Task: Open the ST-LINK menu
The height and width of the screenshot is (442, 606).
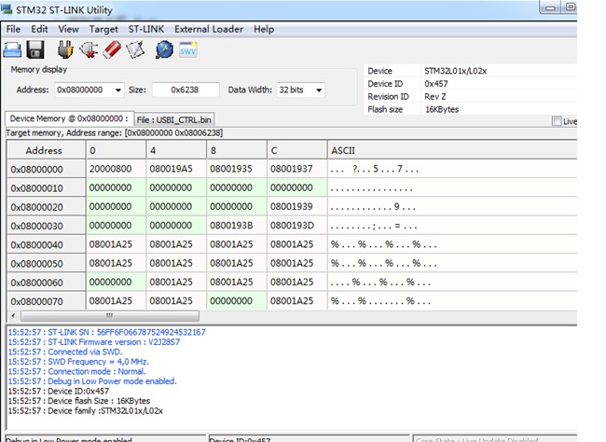Action: click(146, 29)
